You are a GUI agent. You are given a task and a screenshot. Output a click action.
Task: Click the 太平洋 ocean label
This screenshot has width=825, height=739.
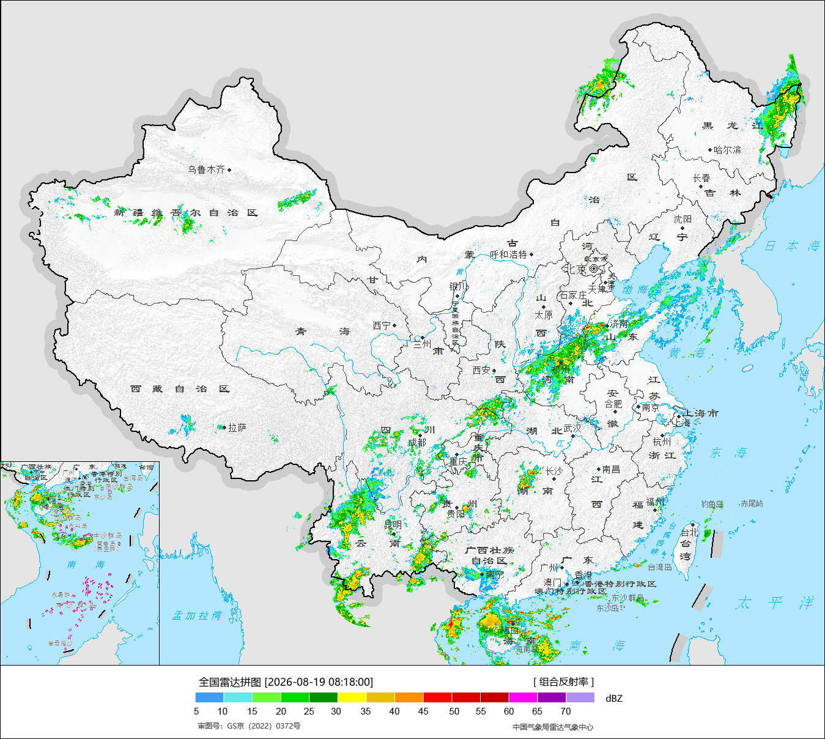[775, 603]
